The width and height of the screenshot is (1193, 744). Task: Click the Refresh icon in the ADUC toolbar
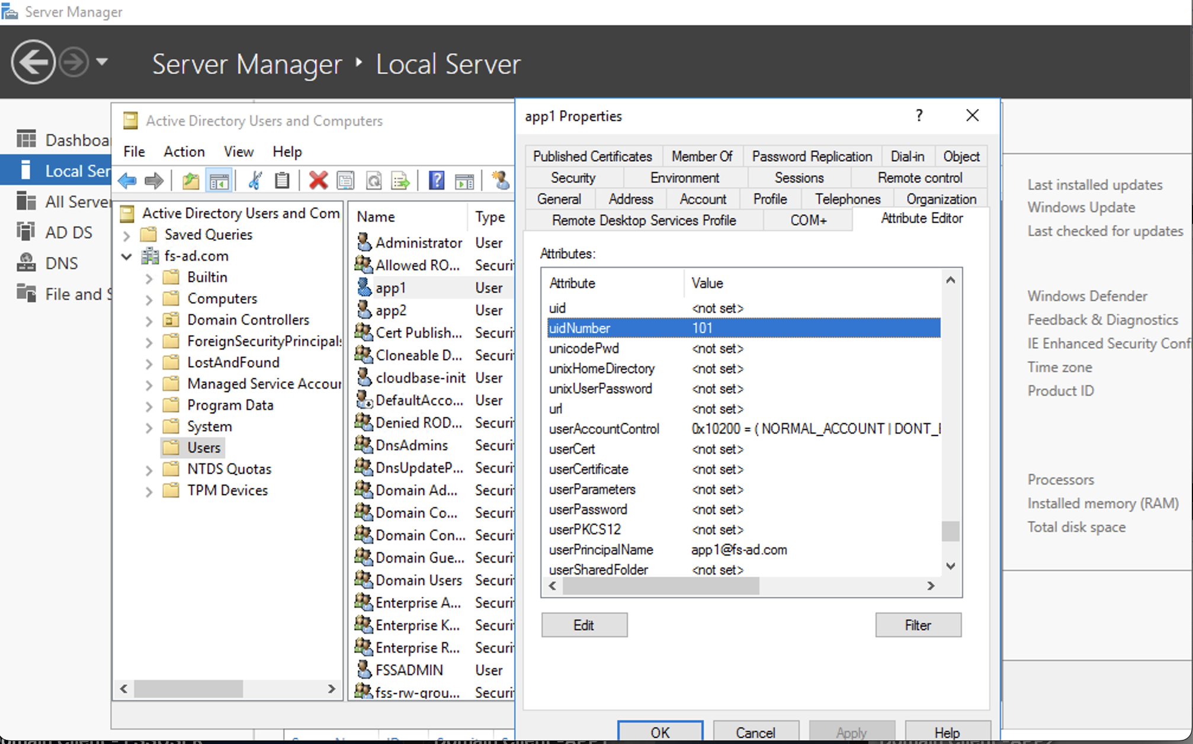[374, 181]
